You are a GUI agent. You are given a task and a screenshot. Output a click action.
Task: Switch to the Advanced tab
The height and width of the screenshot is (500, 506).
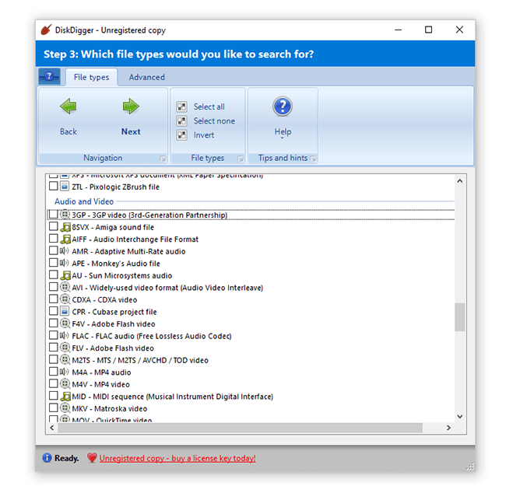click(x=147, y=77)
